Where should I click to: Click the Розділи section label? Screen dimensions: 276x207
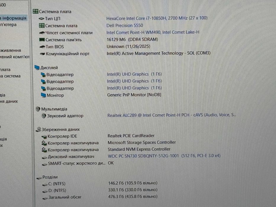(50, 177)
